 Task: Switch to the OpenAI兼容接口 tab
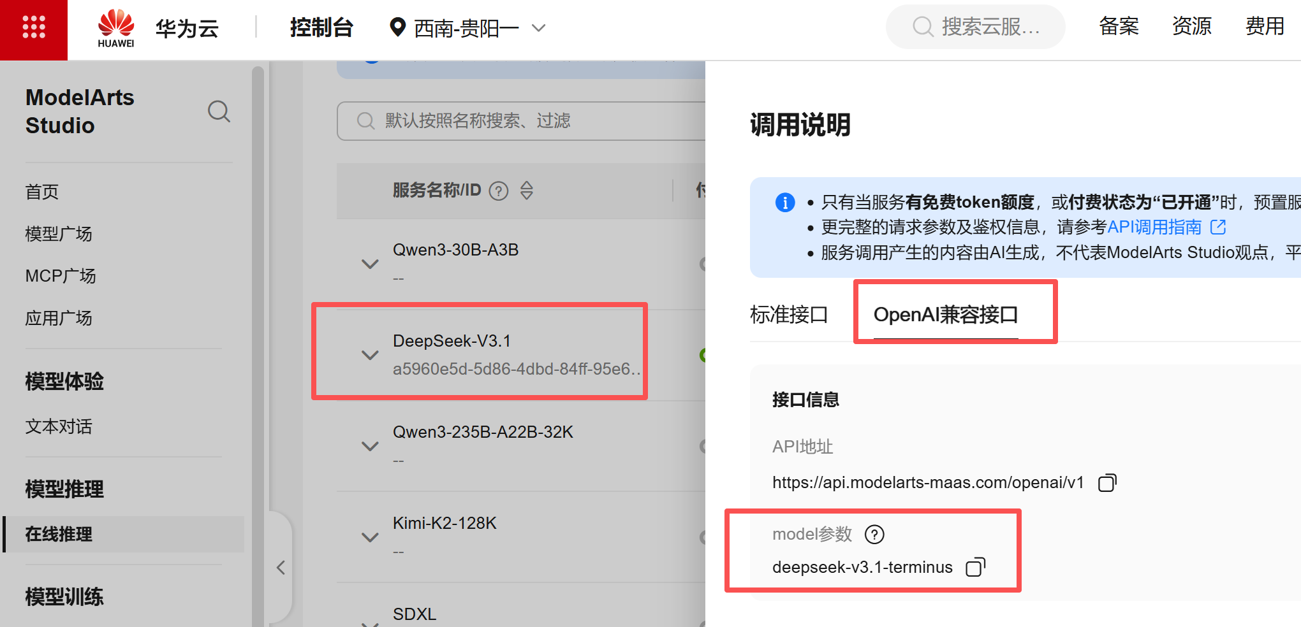(946, 314)
